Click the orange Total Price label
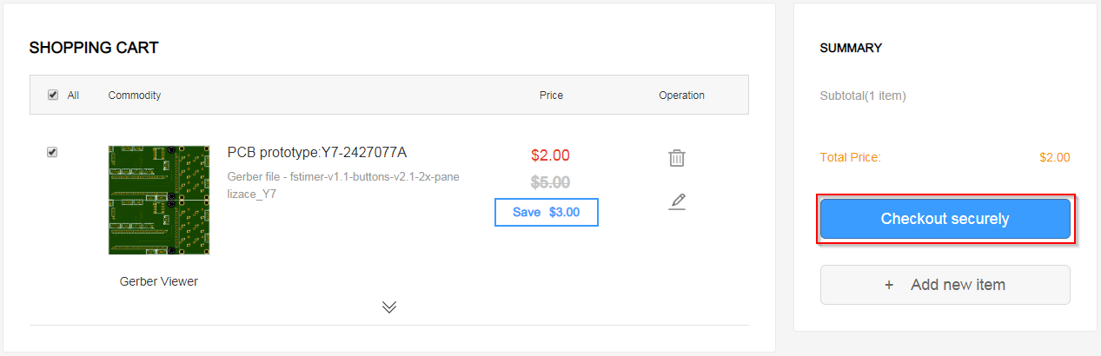This screenshot has width=1101, height=356. (850, 157)
